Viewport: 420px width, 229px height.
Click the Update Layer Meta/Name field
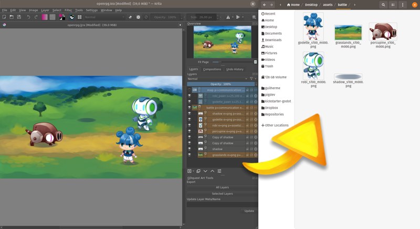coord(222,205)
